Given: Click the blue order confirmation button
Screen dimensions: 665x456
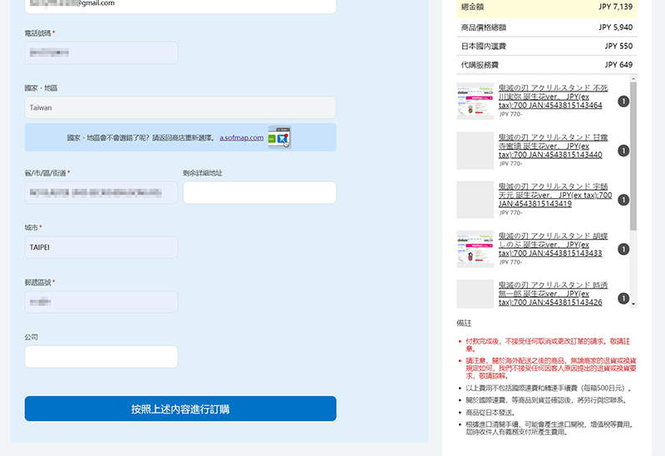Looking at the screenshot, I should [x=180, y=409].
